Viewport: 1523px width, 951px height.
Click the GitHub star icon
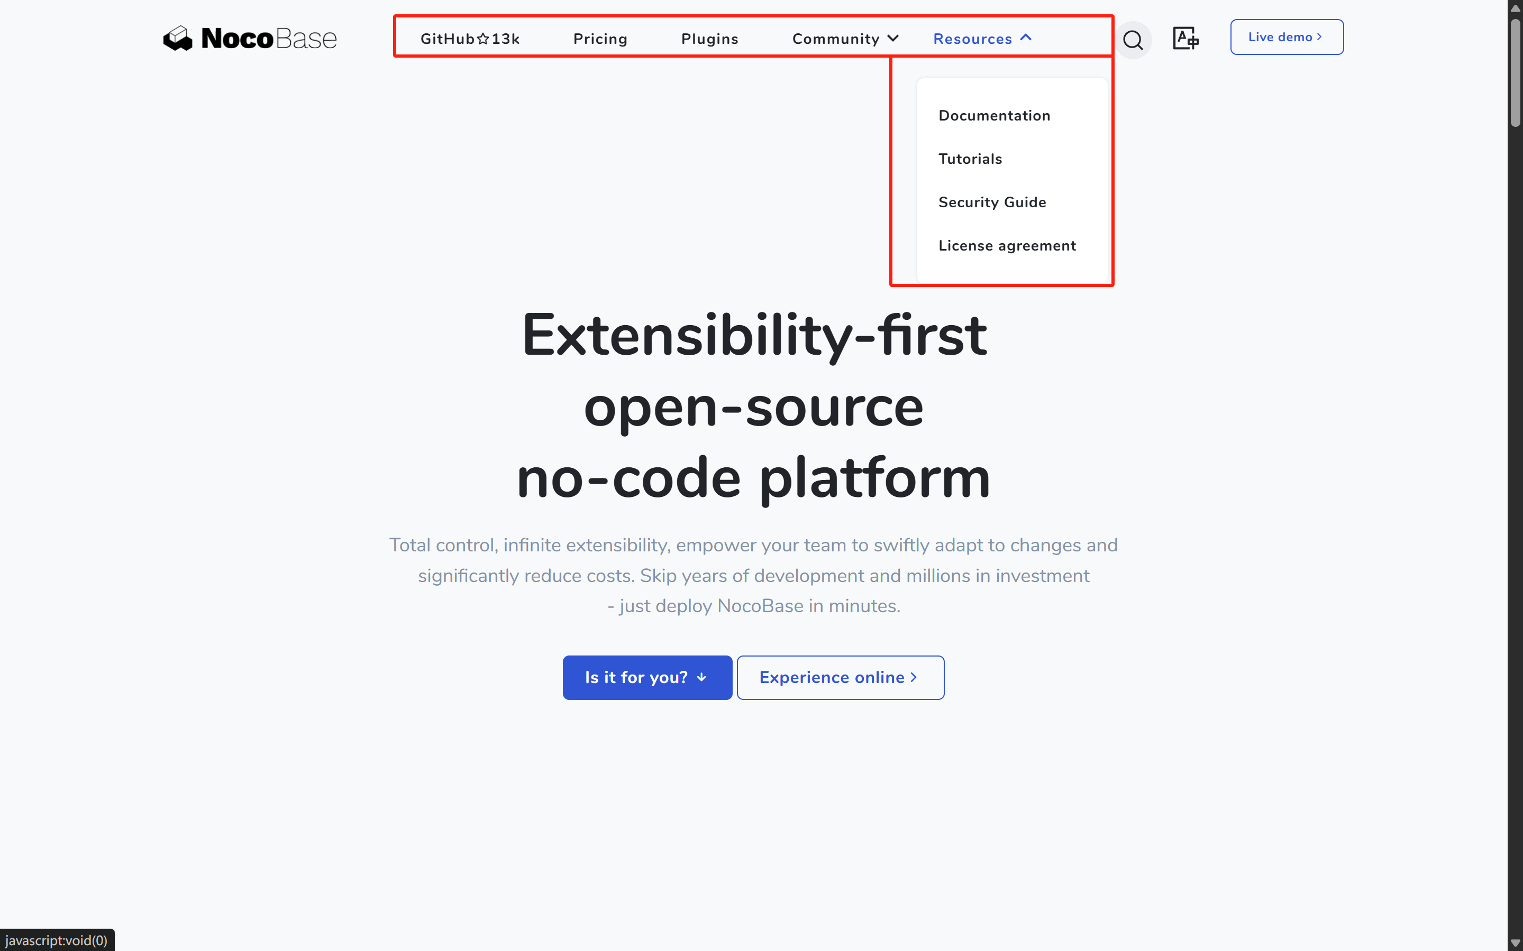(x=484, y=39)
